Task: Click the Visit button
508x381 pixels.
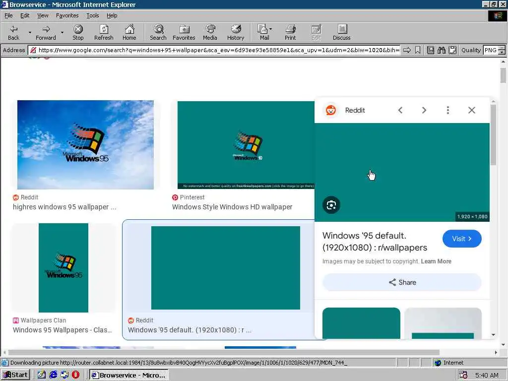Action: tap(462, 239)
